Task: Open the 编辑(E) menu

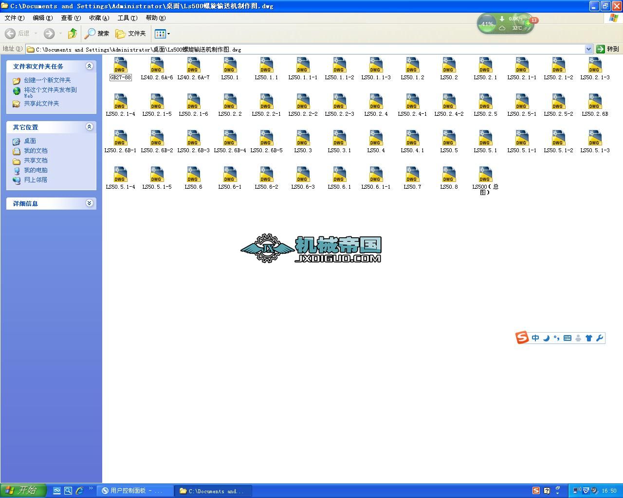Action: click(x=42, y=18)
